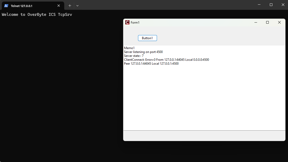The width and height of the screenshot is (288, 162).
Task: Select the Telnet 127.0.0.1 terminal tab
Action: pyautogui.click(x=33, y=6)
